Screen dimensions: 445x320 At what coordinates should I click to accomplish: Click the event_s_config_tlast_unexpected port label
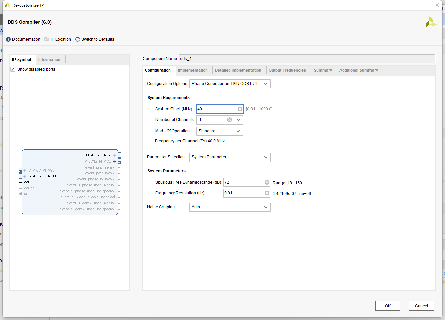point(88,209)
